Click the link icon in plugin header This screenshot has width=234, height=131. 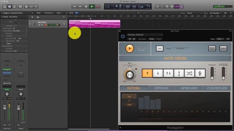(x=228, y=39)
